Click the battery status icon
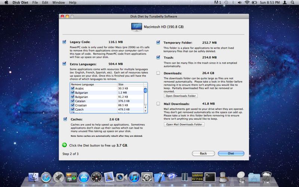The height and width of the screenshot is (187, 299). click(255, 3)
